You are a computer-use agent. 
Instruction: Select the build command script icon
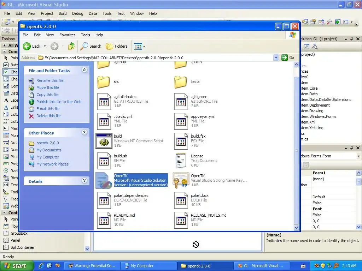(x=104, y=141)
